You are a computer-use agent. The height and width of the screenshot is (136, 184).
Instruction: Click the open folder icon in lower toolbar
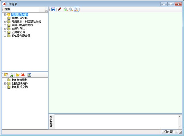tap(17, 75)
